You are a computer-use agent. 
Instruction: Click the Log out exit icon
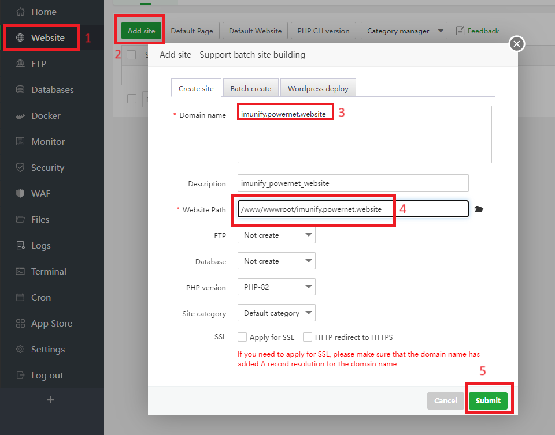[21, 376]
